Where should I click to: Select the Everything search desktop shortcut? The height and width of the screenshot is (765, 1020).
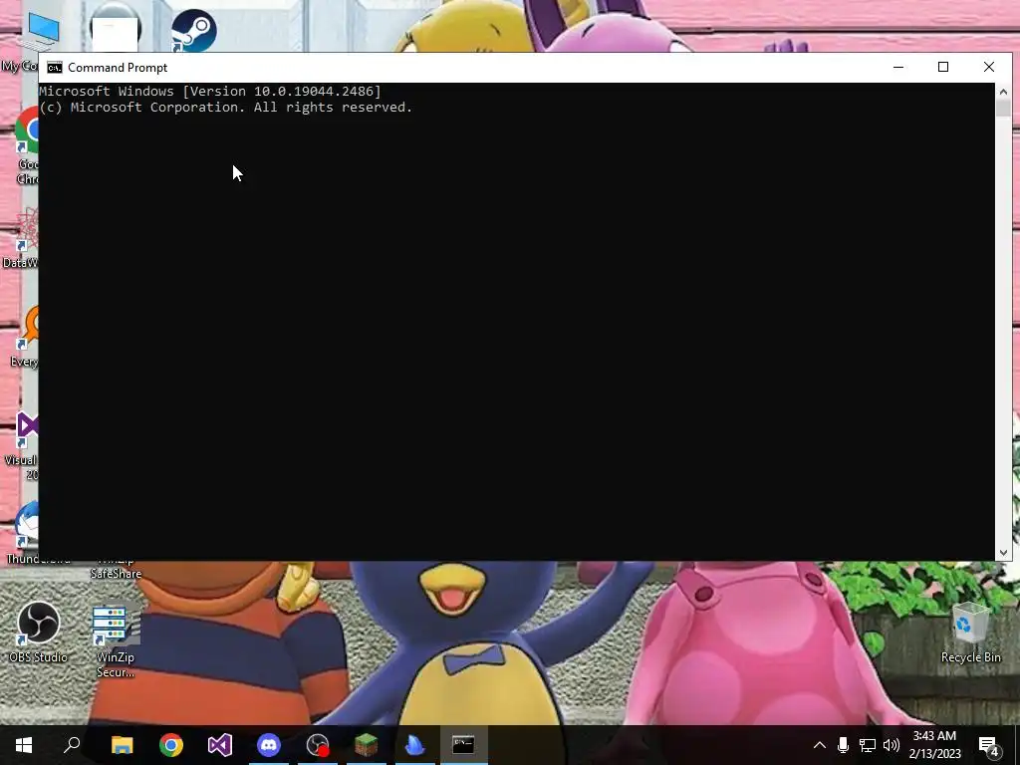[x=26, y=337]
